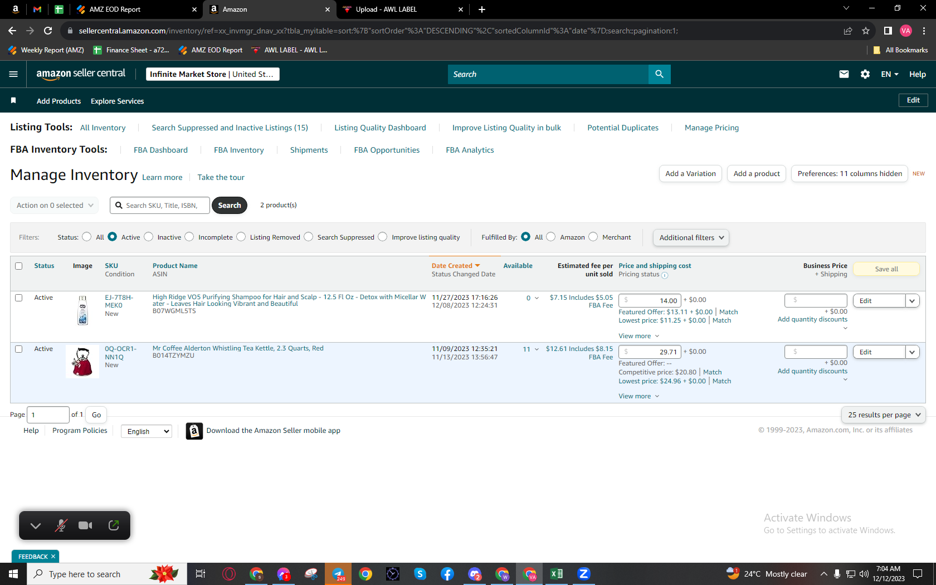936x585 pixels.
Task: Open Zoom from the taskbar
Action: coord(583,574)
